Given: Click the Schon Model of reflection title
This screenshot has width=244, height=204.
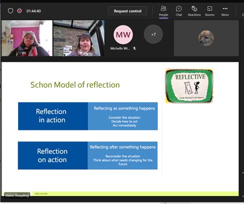Looking at the screenshot, I should pyautogui.click(x=75, y=85).
